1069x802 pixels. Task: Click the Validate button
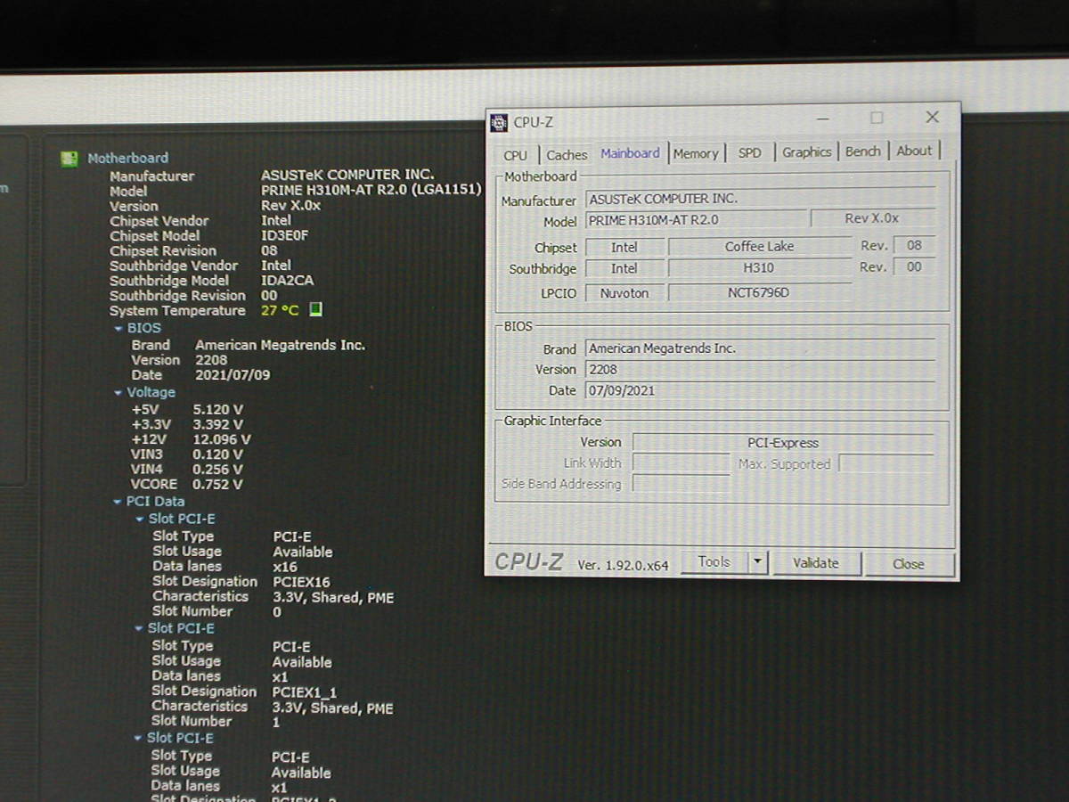816,563
